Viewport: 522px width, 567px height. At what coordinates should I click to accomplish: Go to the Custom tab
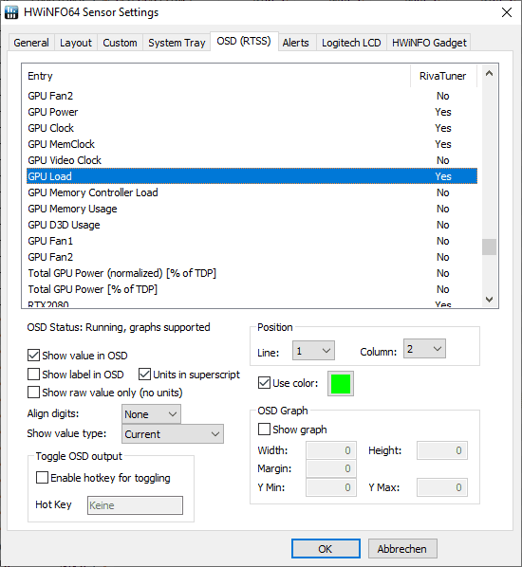point(120,43)
